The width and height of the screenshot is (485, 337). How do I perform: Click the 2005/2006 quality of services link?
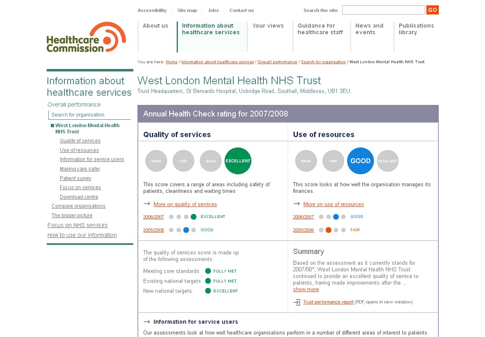[x=154, y=230]
